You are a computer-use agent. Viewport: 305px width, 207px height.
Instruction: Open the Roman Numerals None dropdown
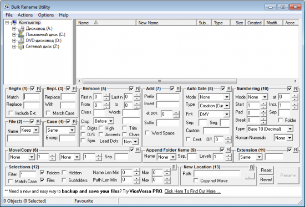click(290, 138)
